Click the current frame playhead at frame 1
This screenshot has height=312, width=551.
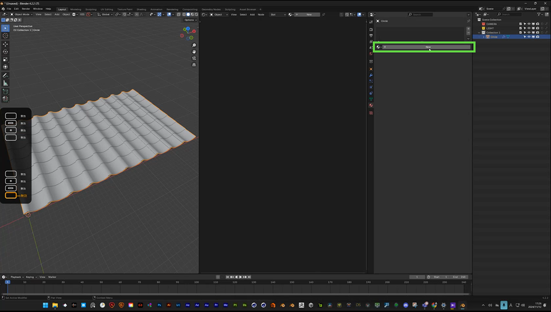coord(7,282)
